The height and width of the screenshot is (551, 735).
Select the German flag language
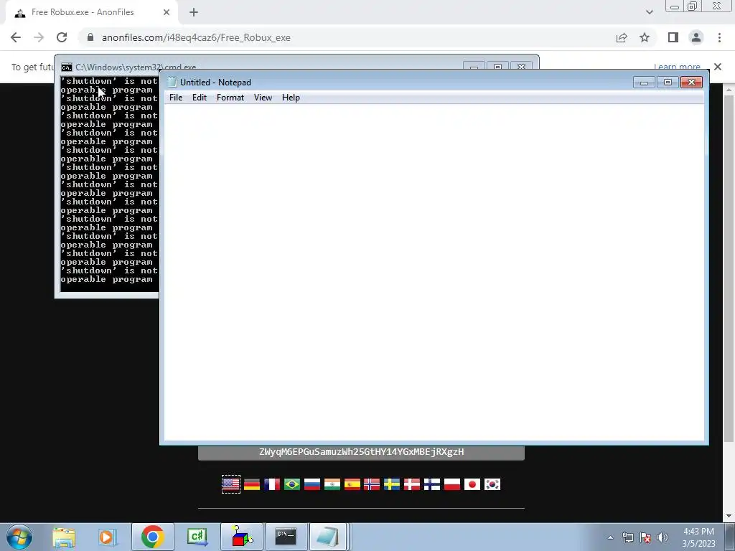[x=252, y=484]
